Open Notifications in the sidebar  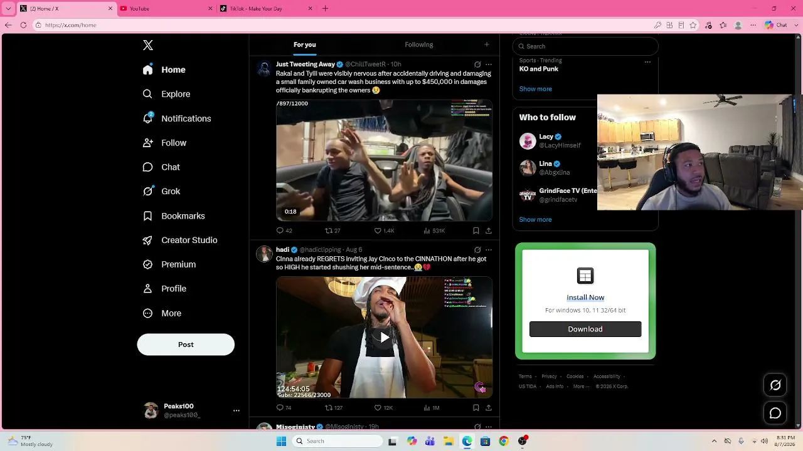point(178,118)
